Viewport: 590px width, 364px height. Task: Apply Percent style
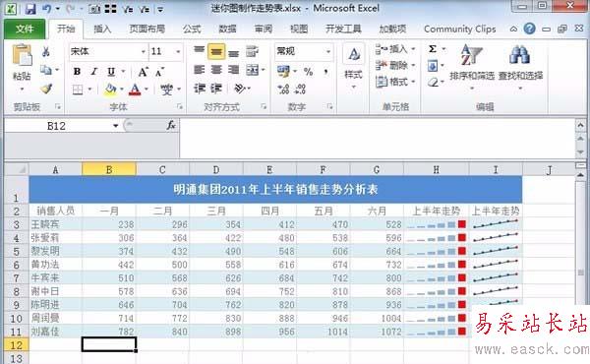309,71
